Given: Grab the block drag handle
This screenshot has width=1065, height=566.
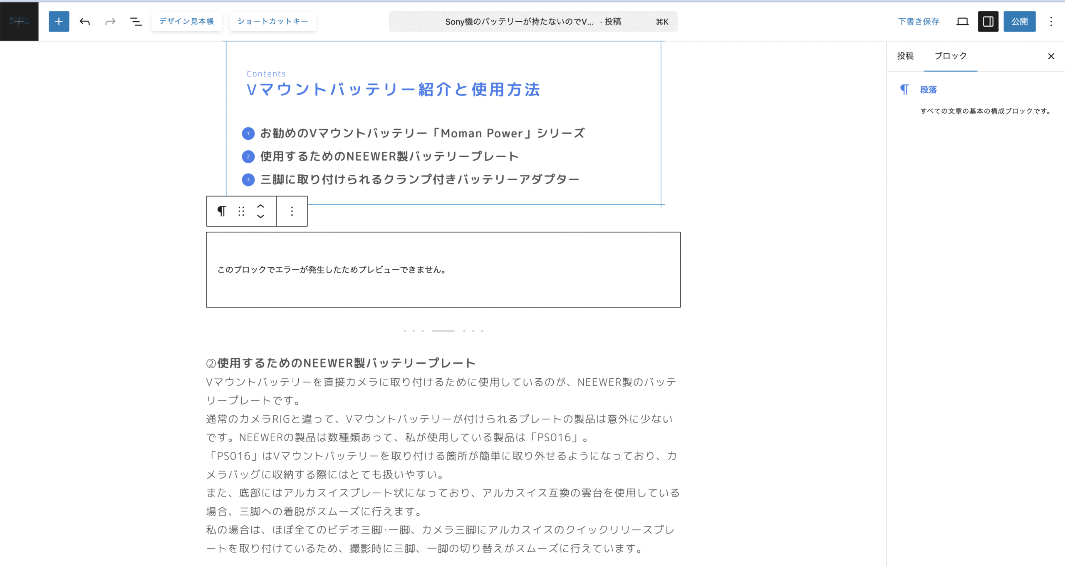Looking at the screenshot, I should pos(241,211).
